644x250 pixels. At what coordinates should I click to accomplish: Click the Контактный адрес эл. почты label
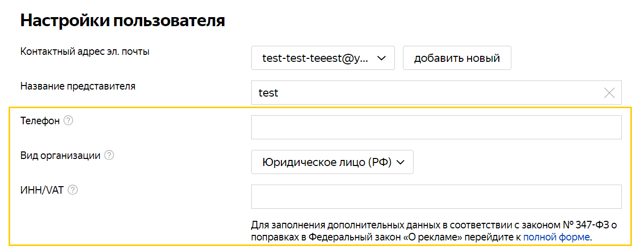(x=85, y=51)
